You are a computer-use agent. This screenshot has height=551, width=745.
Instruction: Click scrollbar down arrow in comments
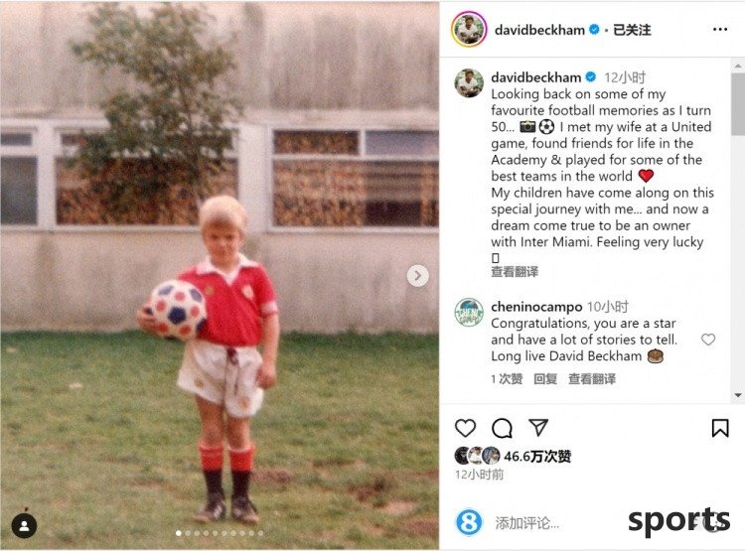738,395
